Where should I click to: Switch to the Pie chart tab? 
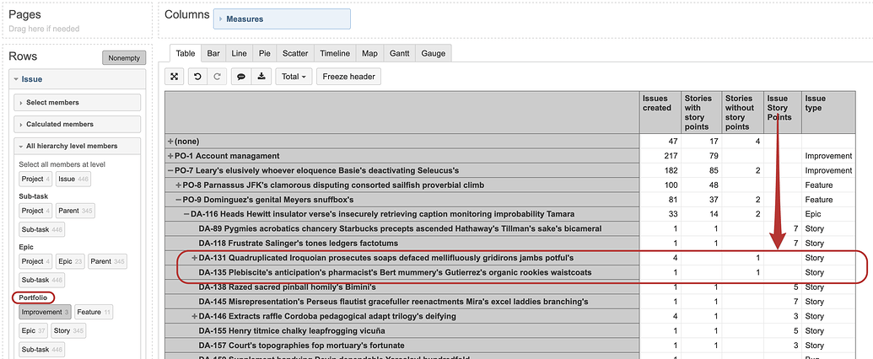[267, 53]
